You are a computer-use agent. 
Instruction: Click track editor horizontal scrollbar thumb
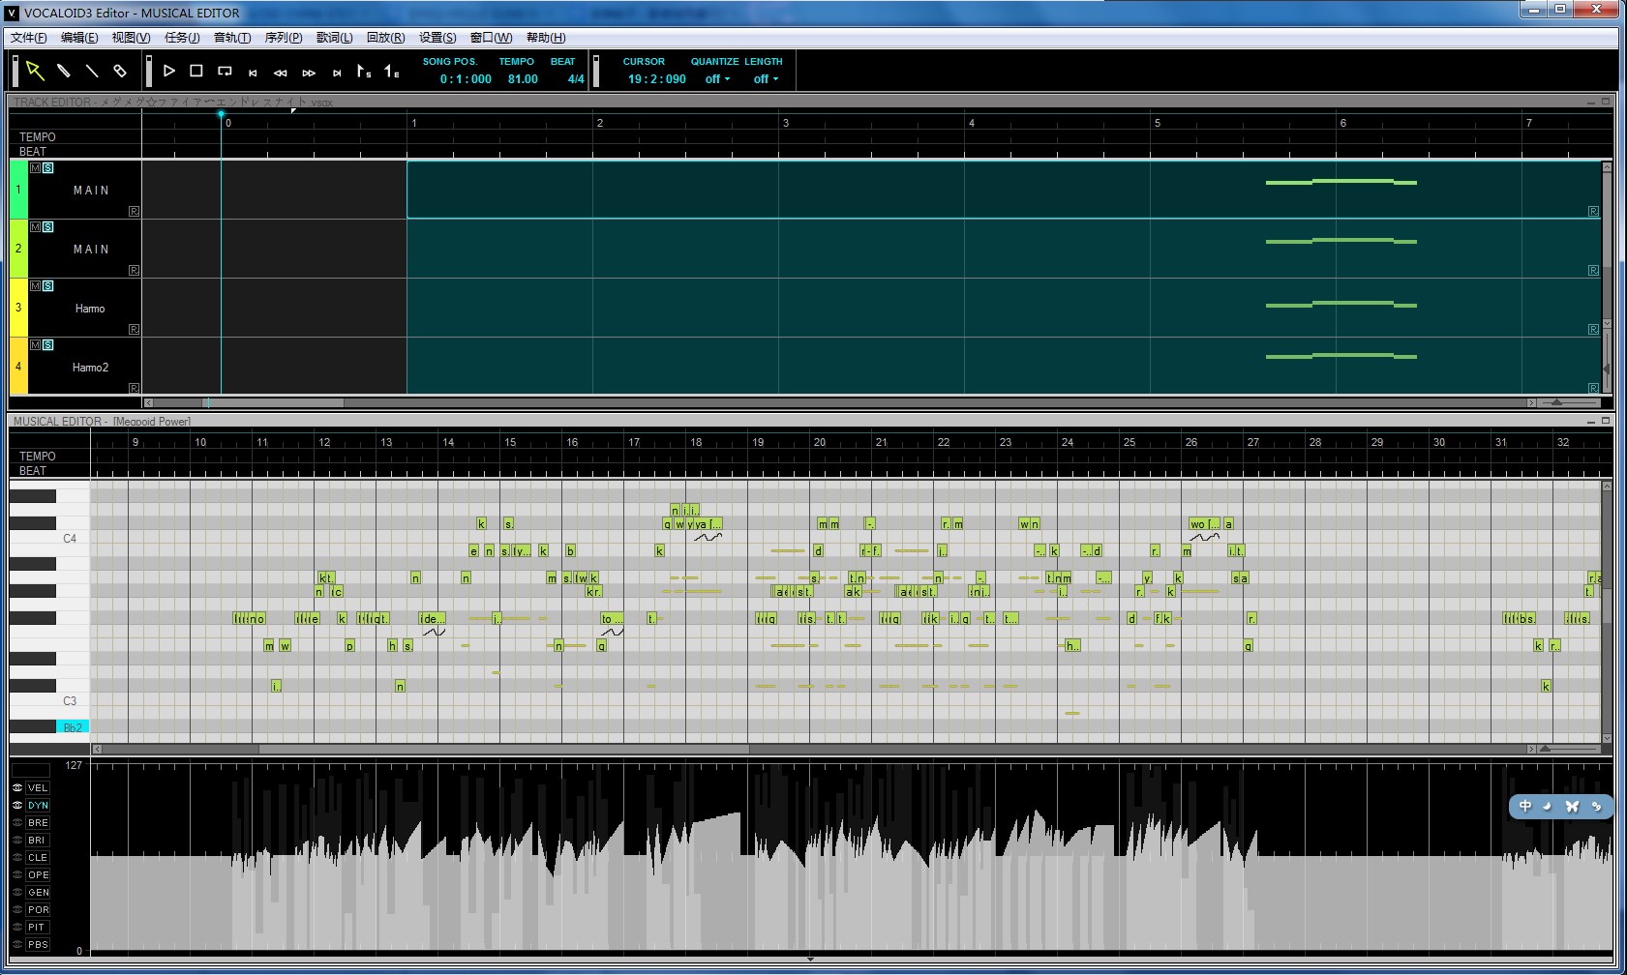[274, 402]
